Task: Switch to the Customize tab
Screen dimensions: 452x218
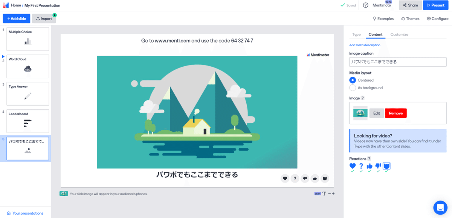Action: [399, 35]
